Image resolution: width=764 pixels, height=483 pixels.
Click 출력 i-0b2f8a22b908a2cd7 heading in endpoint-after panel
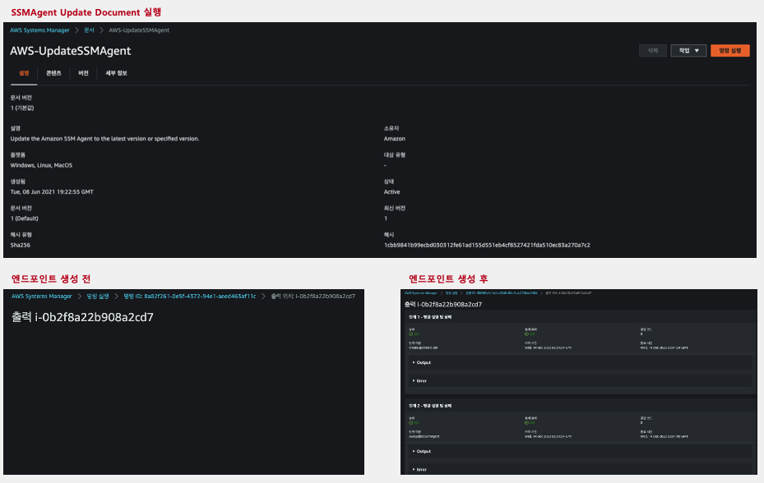click(443, 304)
